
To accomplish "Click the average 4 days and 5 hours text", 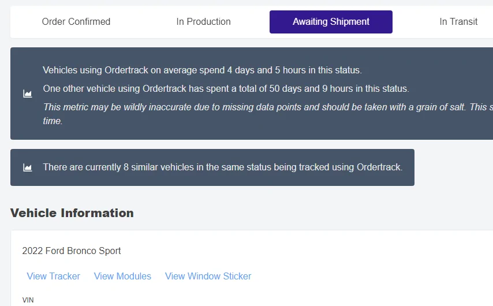I will tap(202, 70).
